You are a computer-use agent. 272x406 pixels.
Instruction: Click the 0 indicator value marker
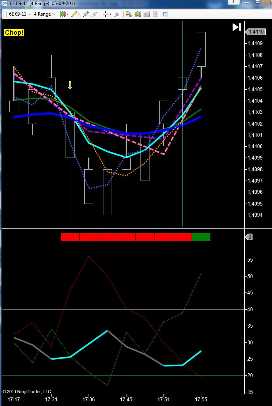[249, 237]
